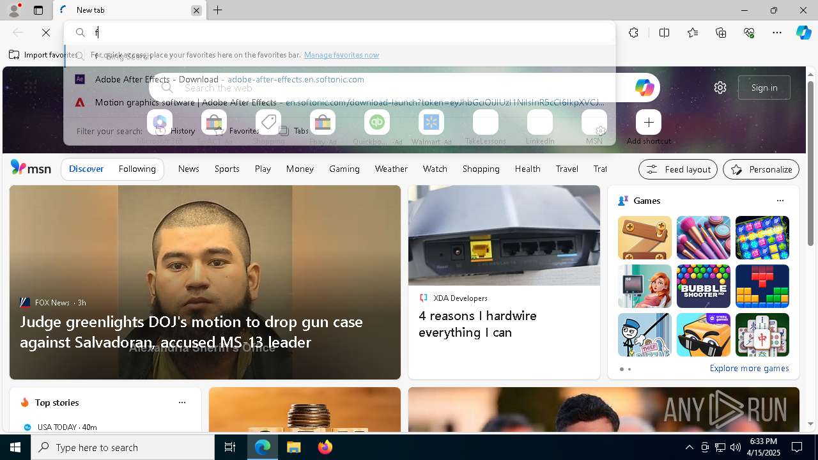This screenshot has width=818, height=460.
Task: Open the colored block puzzle game tile
Action: [x=762, y=286]
